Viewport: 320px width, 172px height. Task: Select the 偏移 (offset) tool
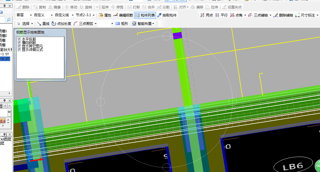coord(197,7)
